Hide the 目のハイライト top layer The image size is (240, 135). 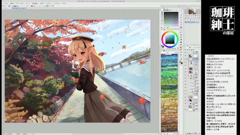coord(185,53)
